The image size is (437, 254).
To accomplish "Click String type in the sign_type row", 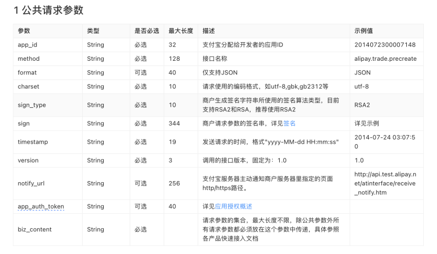I will [95, 105].
